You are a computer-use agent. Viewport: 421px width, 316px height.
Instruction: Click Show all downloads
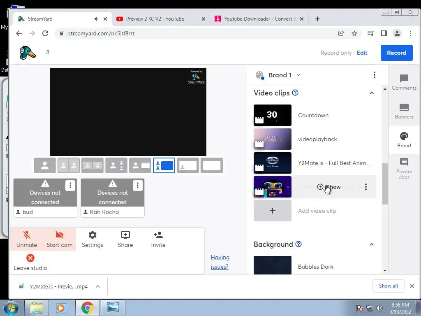point(388,286)
